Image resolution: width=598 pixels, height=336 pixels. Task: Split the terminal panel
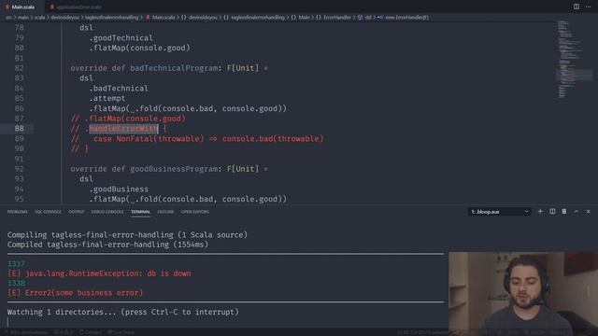click(x=552, y=212)
